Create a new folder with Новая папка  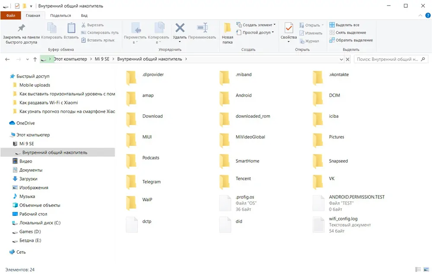(227, 33)
